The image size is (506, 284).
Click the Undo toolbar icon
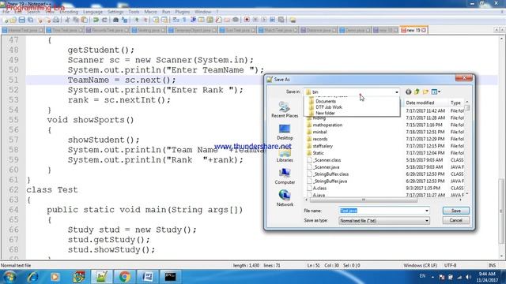pos(96,20)
